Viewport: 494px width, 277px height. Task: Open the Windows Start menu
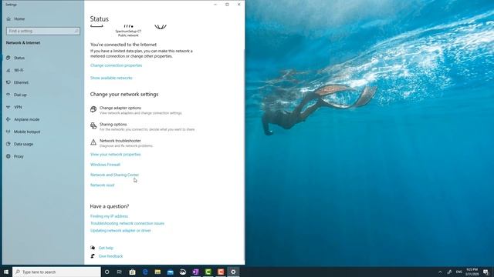(x=6, y=272)
